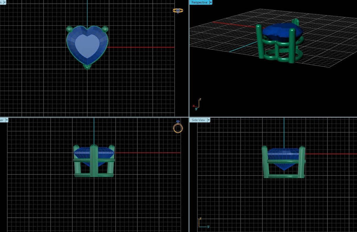Click the ring orientation icon in top-left viewport
Image resolution: width=357 pixels, height=232 pixels.
[177, 11]
